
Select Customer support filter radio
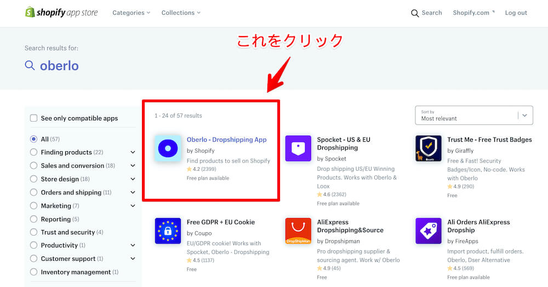33,259
